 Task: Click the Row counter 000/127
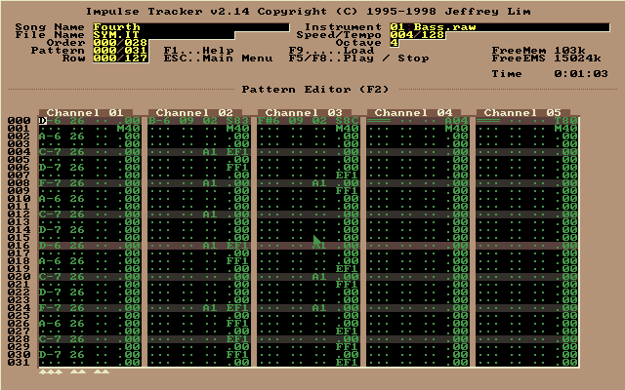click(x=120, y=58)
